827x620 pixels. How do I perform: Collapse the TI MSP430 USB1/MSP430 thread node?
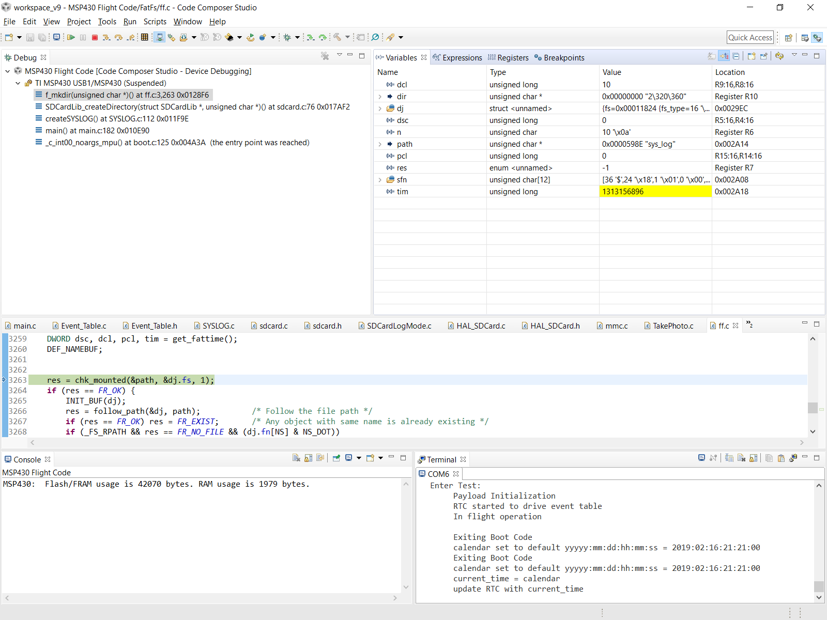tap(18, 83)
